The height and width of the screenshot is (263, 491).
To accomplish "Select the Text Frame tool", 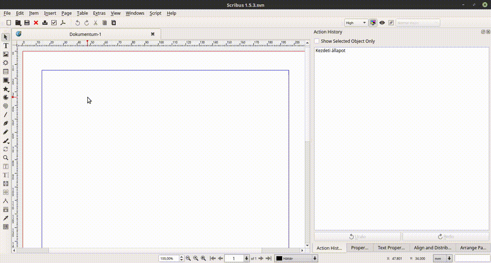I will click(6, 46).
